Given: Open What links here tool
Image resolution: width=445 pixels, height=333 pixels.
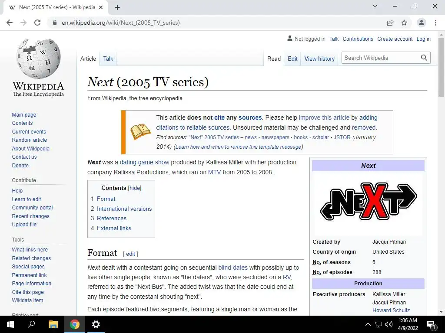Looking at the screenshot, I should (30, 249).
